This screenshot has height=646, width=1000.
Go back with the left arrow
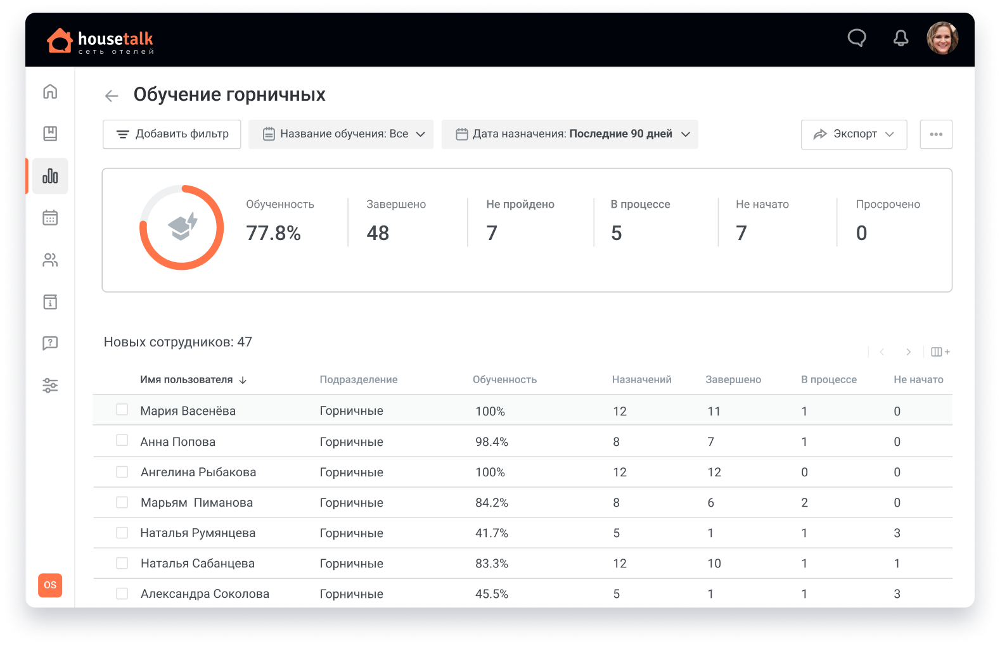click(112, 96)
